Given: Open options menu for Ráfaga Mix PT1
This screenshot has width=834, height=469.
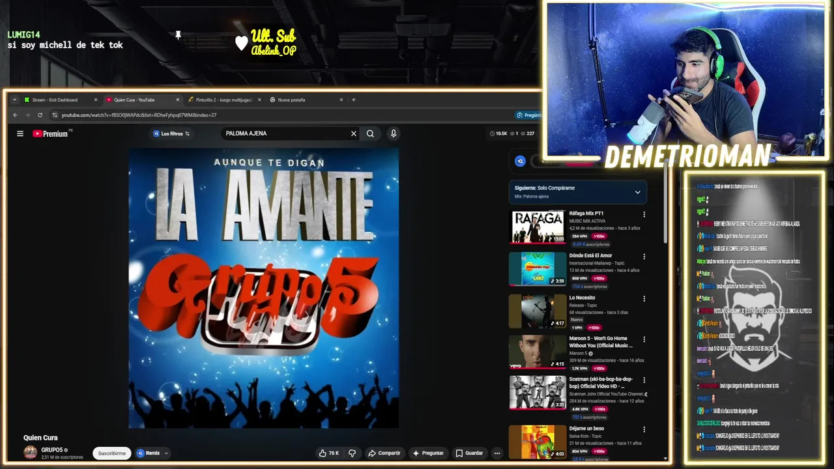Looking at the screenshot, I should [x=644, y=214].
